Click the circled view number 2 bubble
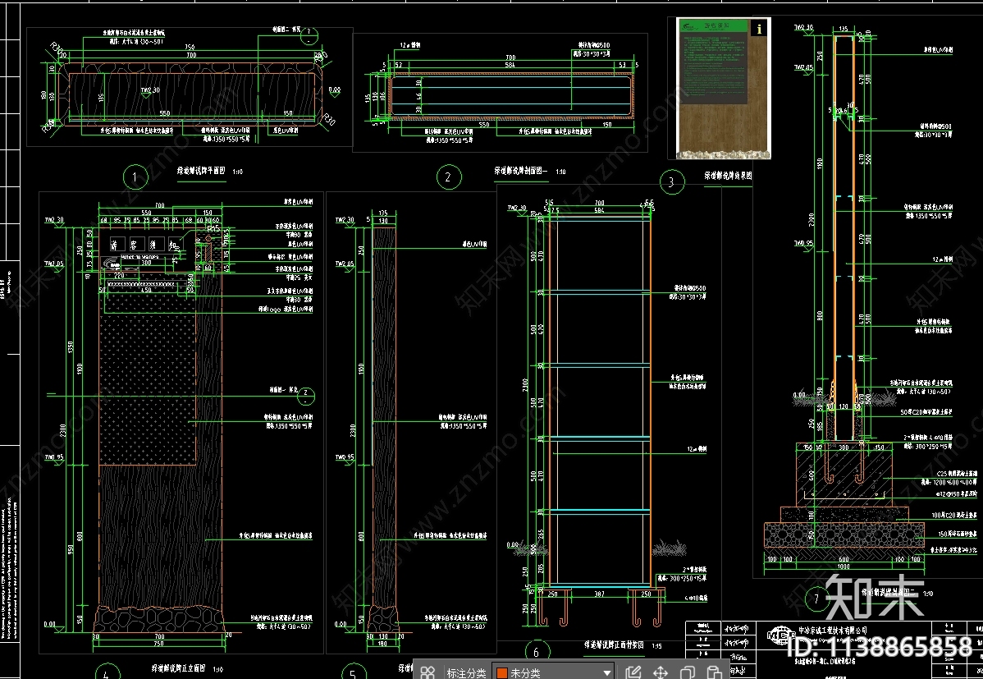The image size is (983, 679). (x=447, y=177)
